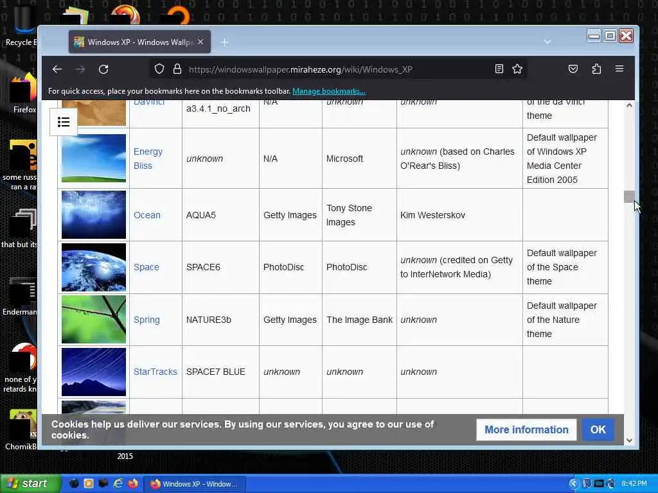Bookmark this page with the star
Image resolution: width=658 pixels, height=493 pixels.
point(517,69)
